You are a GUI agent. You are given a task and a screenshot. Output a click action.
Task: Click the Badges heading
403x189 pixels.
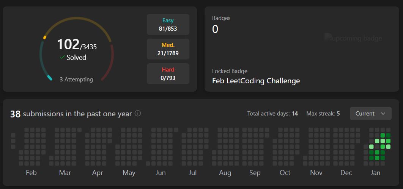point(221,18)
